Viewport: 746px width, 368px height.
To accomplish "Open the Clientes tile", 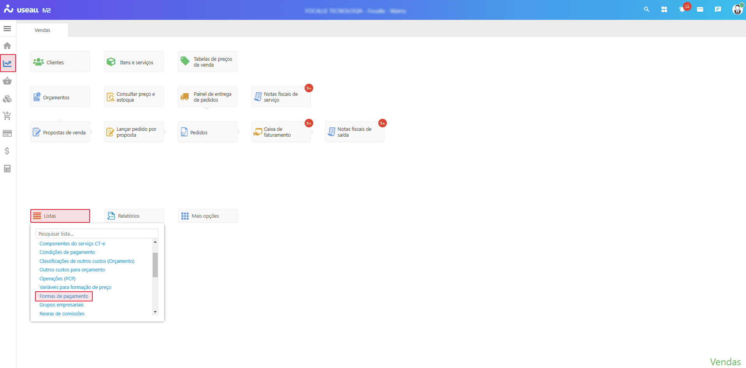I will point(60,62).
